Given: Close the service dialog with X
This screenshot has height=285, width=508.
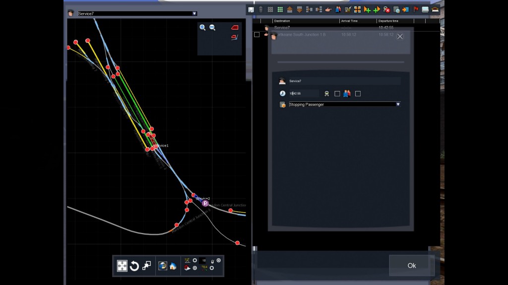Looking at the screenshot, I should click(x=400, y=36).
